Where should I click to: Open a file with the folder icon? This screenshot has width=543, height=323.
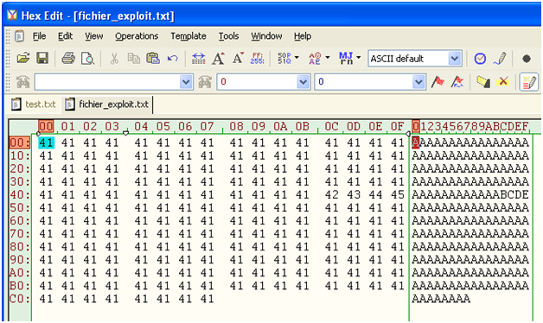pos(23,59)
